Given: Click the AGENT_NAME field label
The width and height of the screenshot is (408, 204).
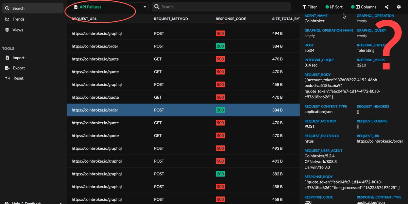Looking at the screenshot, I should pyautogui.click(x=316, y=16).
